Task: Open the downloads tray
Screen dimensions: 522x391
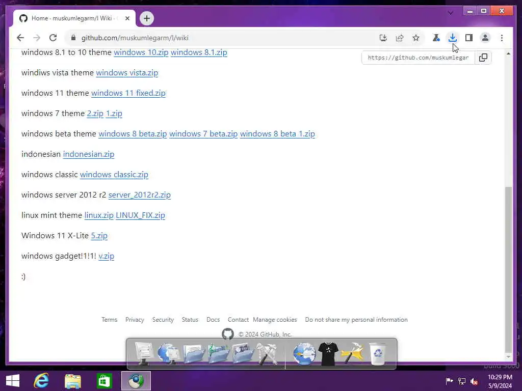Action: [453, 38]
